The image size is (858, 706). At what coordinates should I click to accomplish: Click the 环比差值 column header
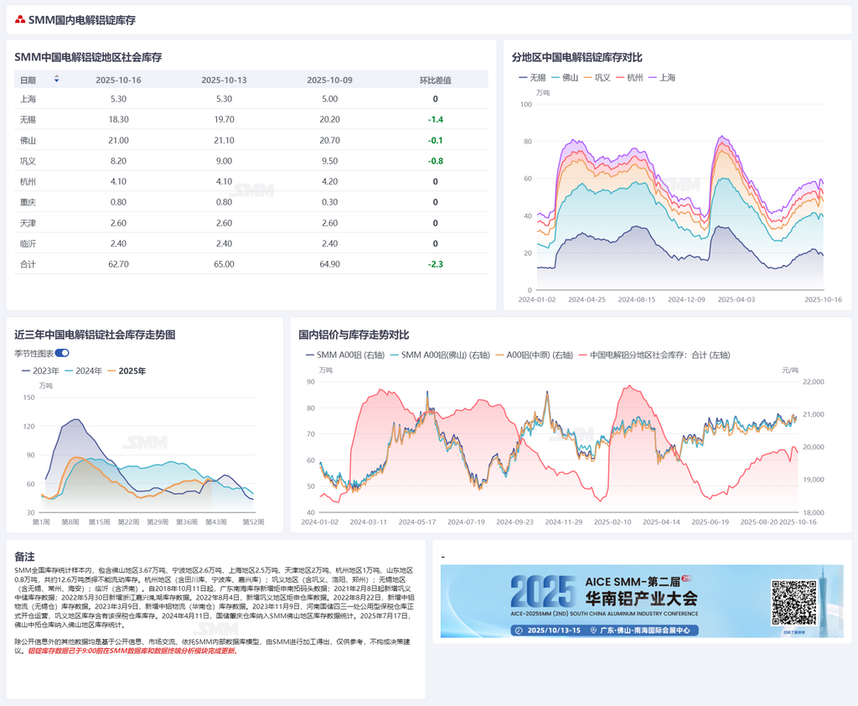coord(436,80)
